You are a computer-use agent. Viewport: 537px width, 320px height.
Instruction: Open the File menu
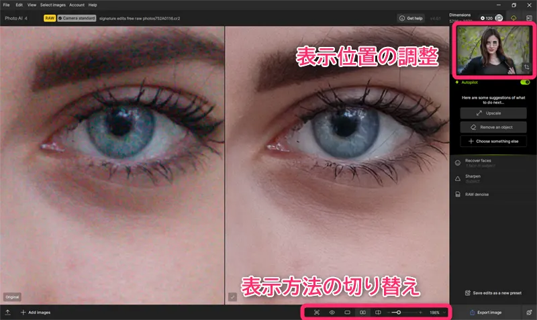(6, 5)
